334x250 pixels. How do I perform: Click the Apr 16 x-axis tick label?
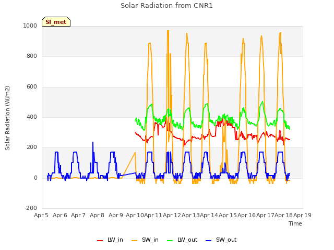click(x=246, y=215)
